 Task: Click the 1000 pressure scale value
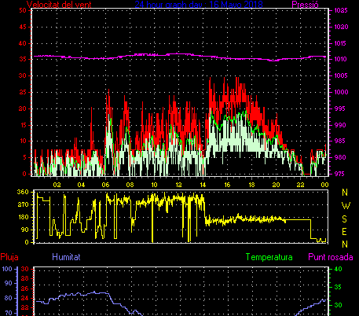click(341, 92)
